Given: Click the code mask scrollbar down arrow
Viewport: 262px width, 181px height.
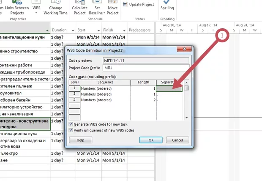Looking at the screenshot, I should [x=186, y=118].
